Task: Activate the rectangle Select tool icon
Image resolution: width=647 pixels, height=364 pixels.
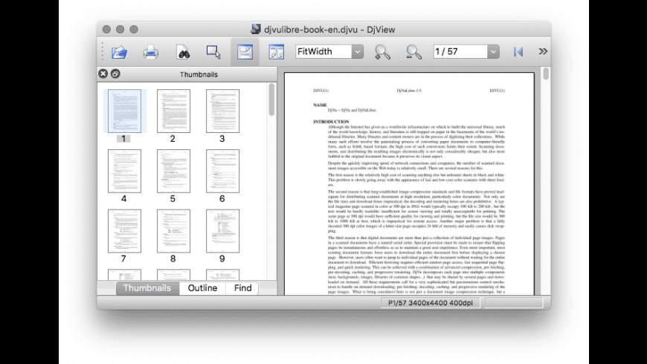Action: click(213, 52)
